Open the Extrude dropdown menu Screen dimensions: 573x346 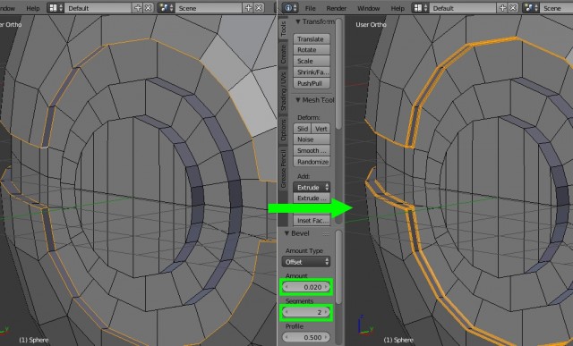tap(312, 187)
